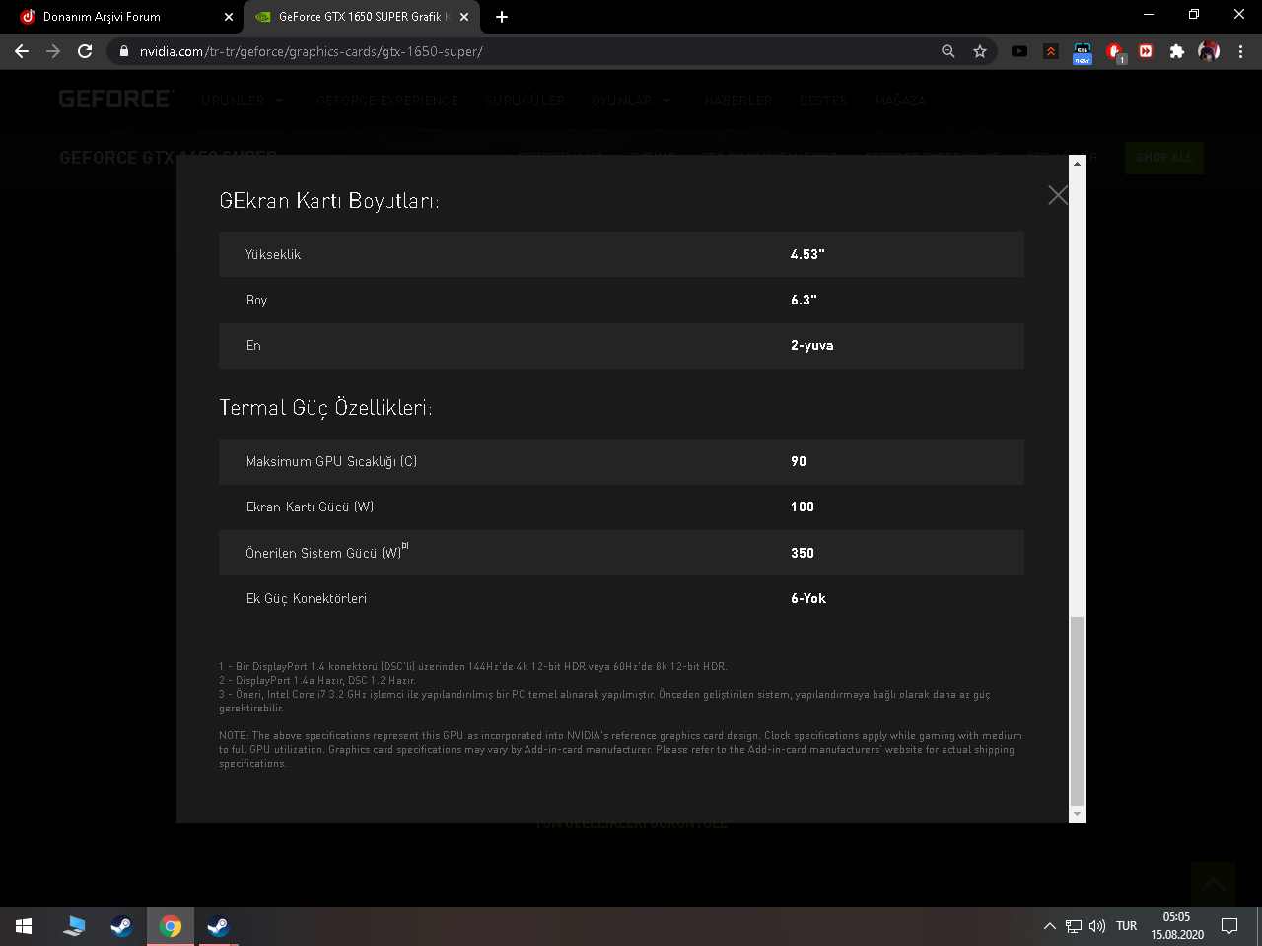Click the GEkran Kartı Boyutları heading
The image size is (1262, 946).
pos(329,201)
